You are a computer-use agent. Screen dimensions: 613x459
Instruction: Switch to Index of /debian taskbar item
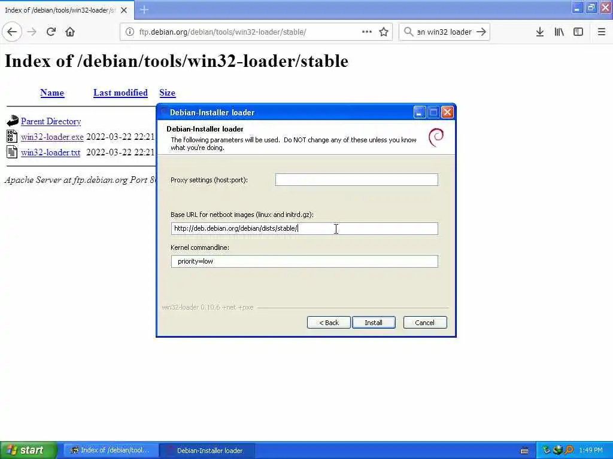point(111,450)
